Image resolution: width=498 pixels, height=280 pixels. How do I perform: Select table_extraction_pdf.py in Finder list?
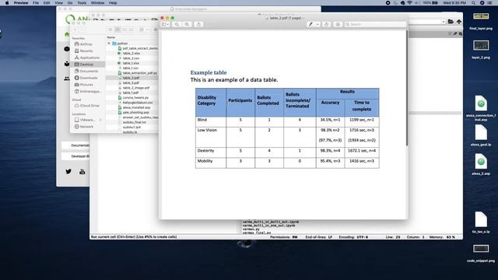click(x=140, y=73)
